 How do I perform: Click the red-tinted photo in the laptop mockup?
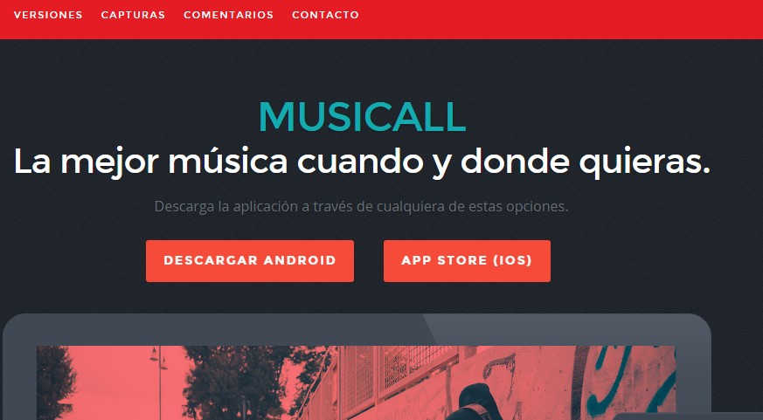[356, 382]
